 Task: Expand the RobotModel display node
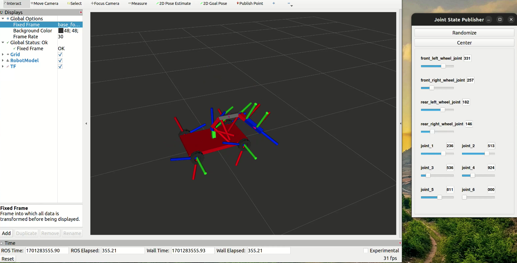click(x=3, y=60)
